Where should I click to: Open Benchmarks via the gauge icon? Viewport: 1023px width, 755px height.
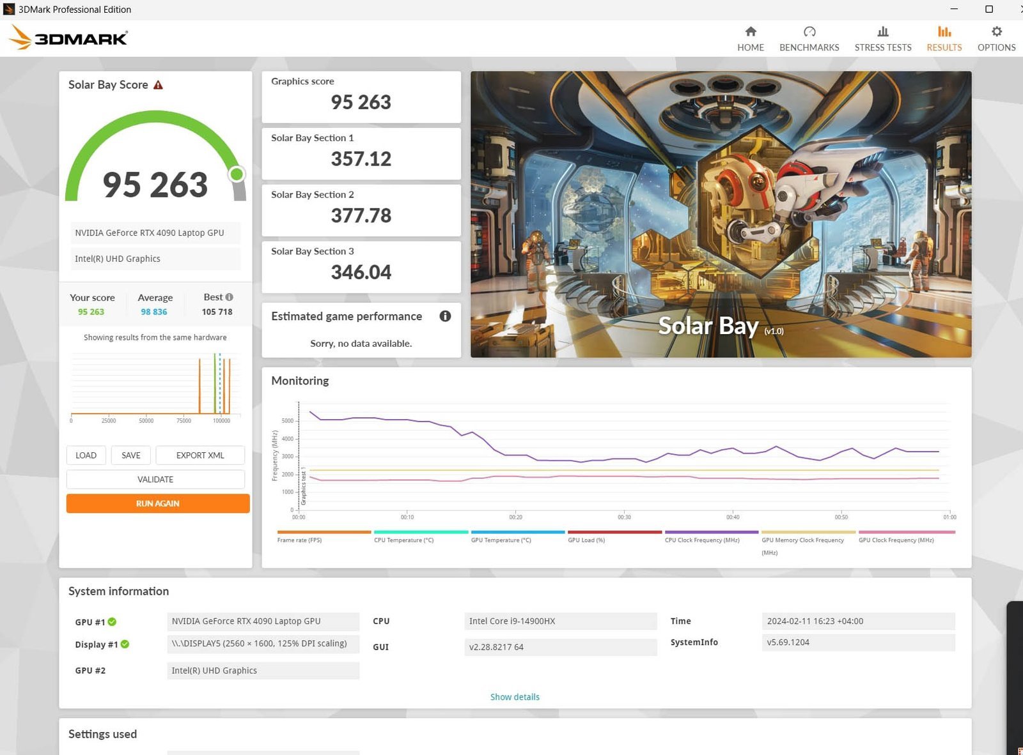coord(809,32)
